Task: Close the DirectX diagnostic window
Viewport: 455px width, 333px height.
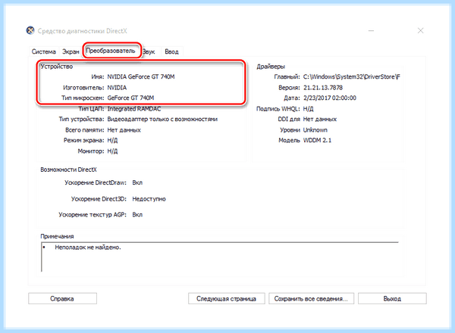Action: coord(420,30)
